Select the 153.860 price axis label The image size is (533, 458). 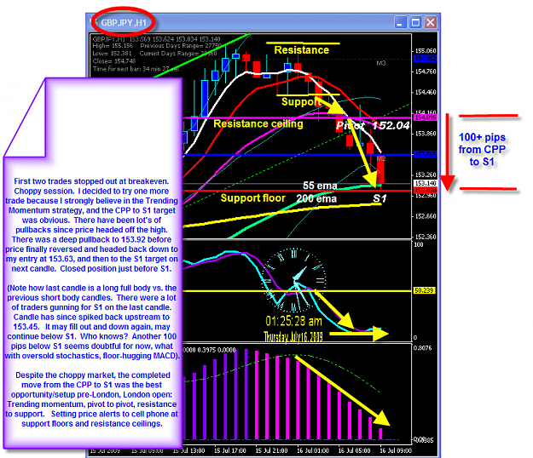coord(426,134)
